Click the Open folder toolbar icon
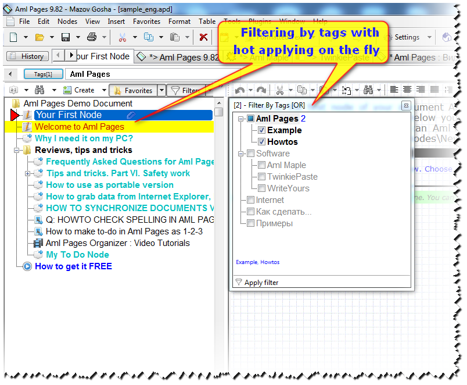The image size is (467, 385). coord(39,37)
